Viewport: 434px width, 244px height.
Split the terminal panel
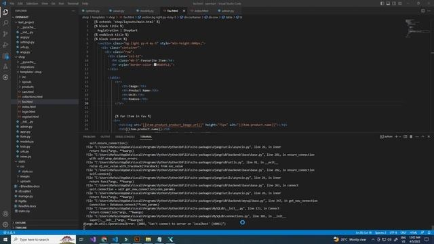point(406,137)
